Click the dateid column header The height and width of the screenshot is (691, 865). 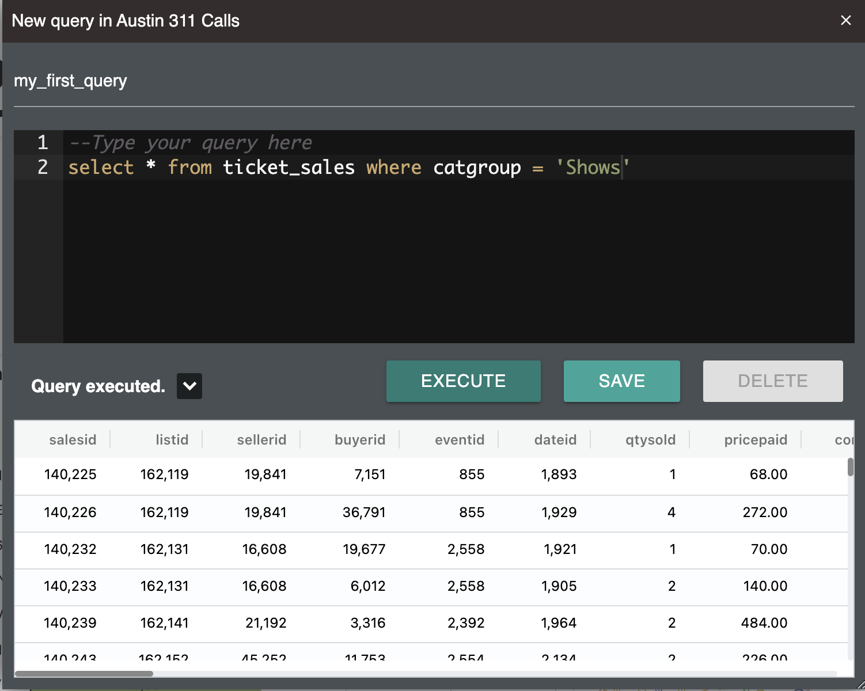coord(555,439)
